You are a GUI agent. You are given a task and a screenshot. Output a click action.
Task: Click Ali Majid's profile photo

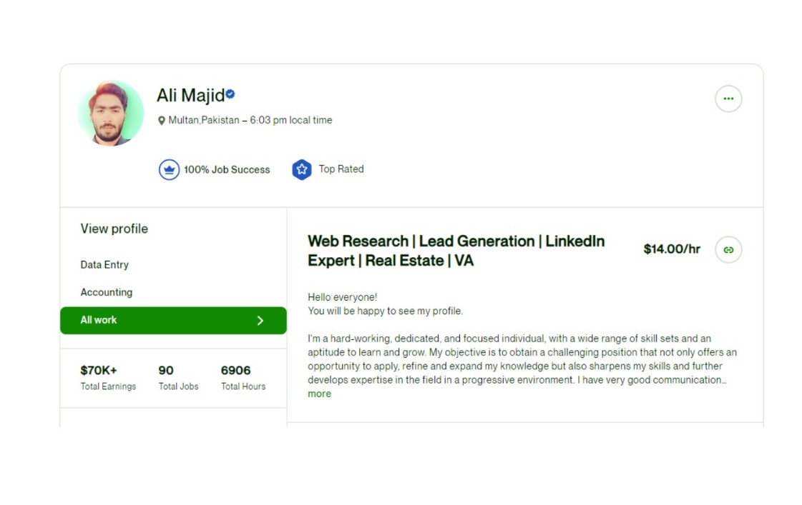(x=111, y=114)
